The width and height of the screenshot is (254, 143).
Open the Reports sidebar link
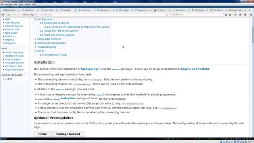click(x=10, y=40)
